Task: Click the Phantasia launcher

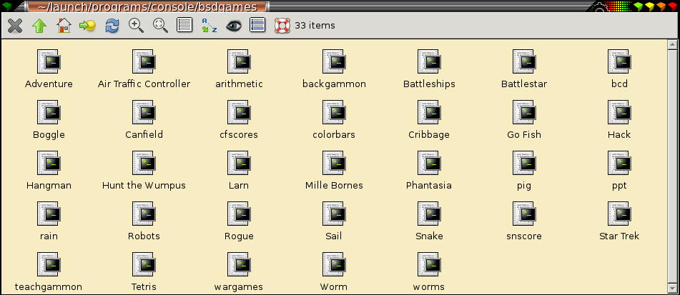Action: [x=429, y=171]
